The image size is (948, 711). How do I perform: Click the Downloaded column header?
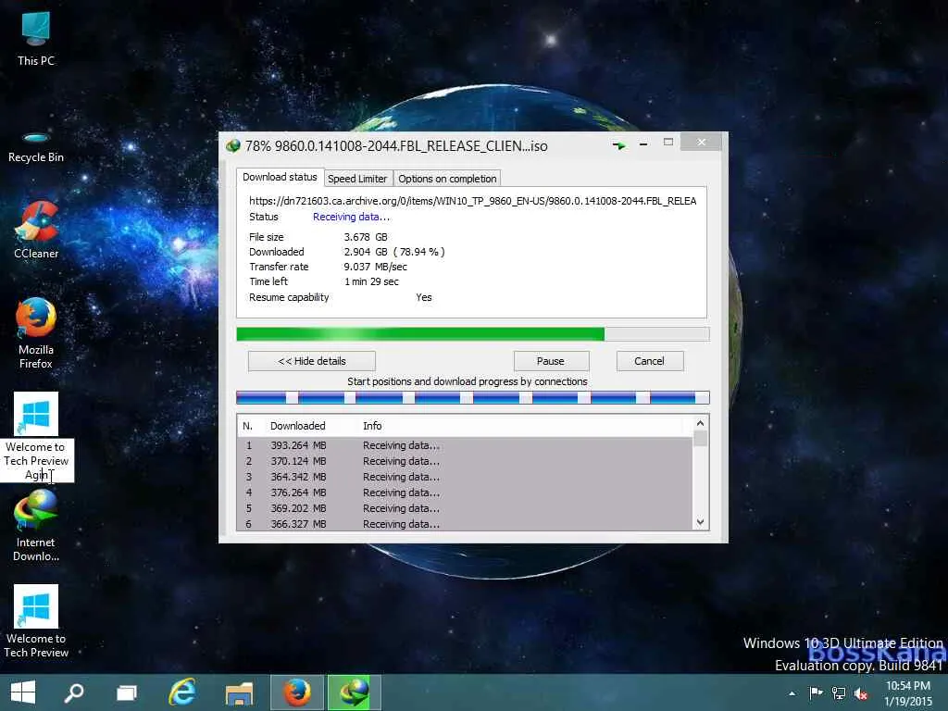(x=298, y=426)
